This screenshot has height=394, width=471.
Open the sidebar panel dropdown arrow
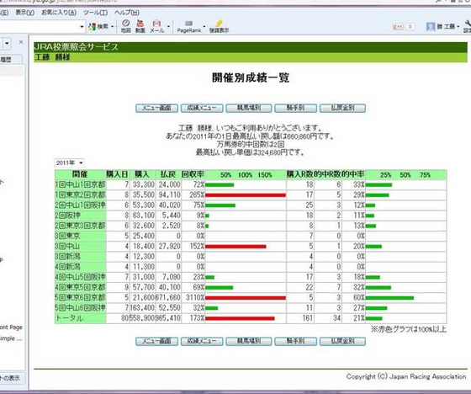click(7, 44)
